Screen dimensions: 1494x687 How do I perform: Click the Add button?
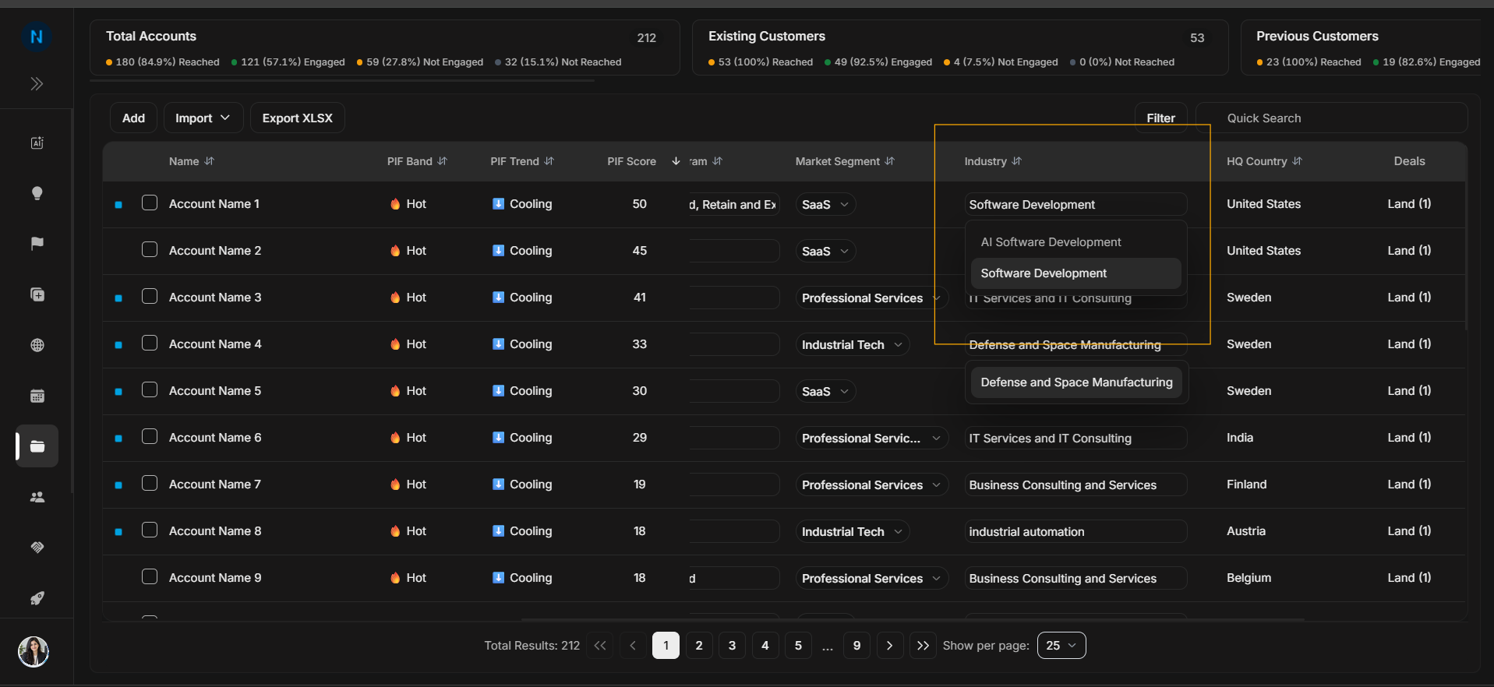click(x=133, y=118)
